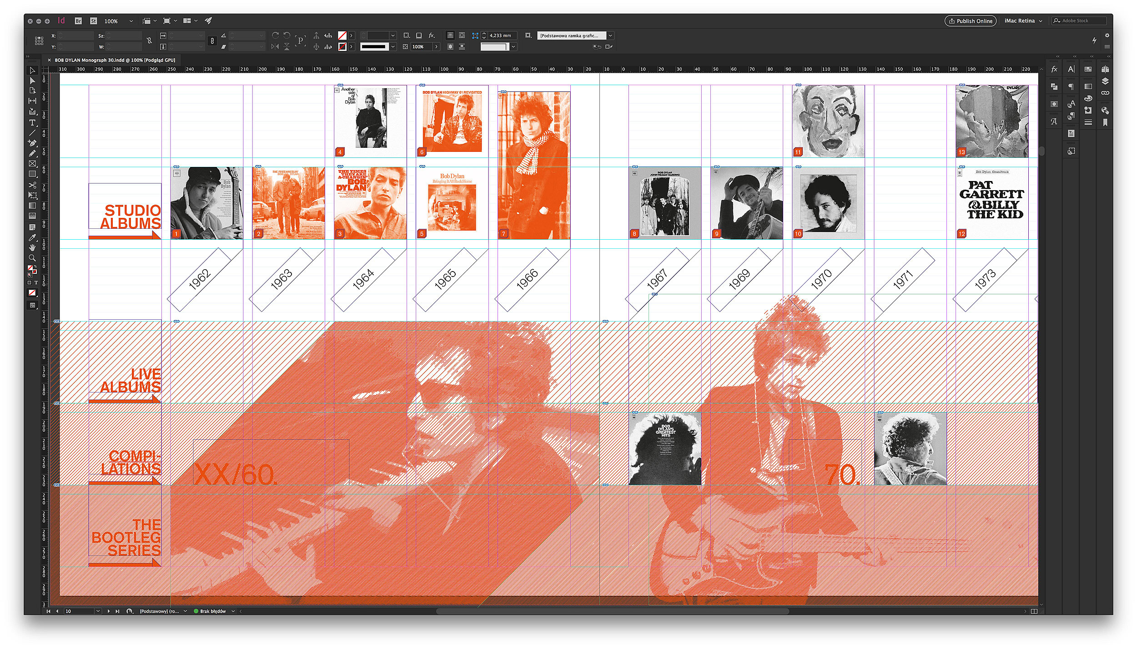1137x649 pixels.
Task: Go to next page arrow
Action: 108,611
